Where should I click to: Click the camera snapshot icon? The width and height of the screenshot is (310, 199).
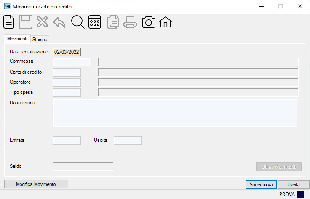pos(149,22)
